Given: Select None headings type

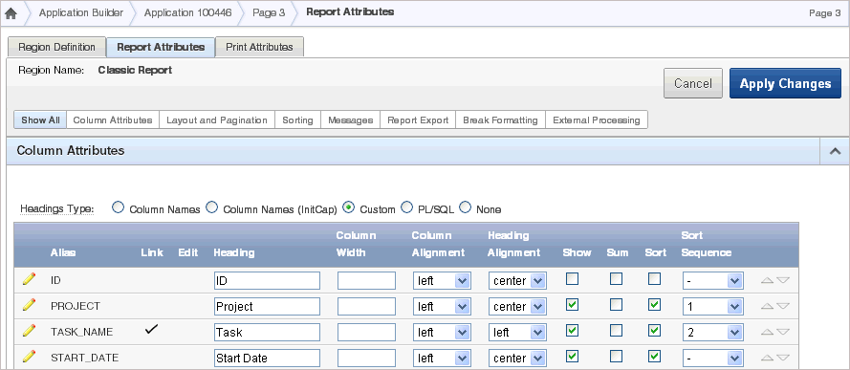Looking at the screenshot, I should pos(465,207).
